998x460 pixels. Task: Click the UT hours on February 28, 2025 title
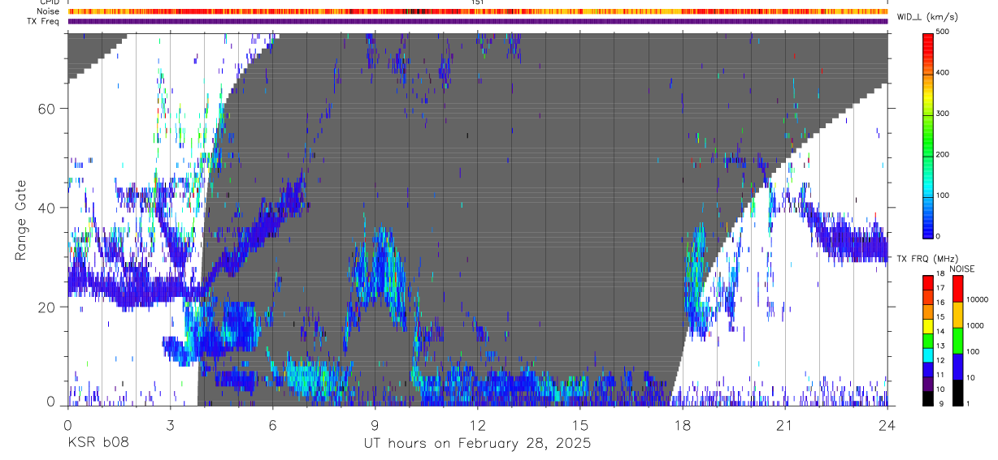pos(477,445)
